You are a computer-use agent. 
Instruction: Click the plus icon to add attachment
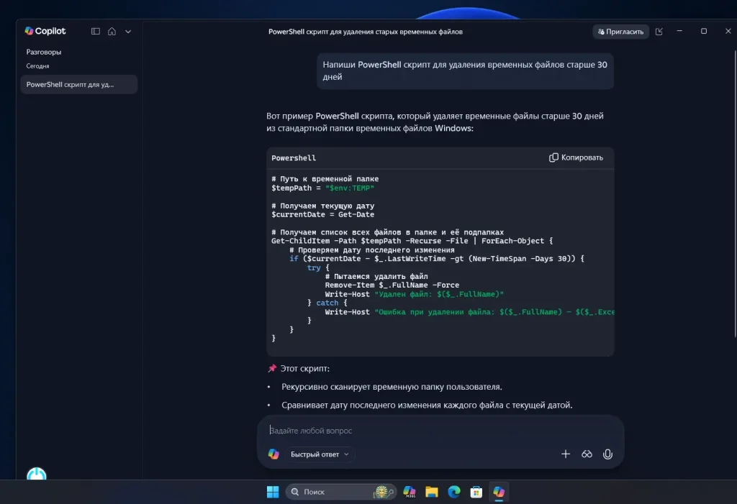(566, 454)
